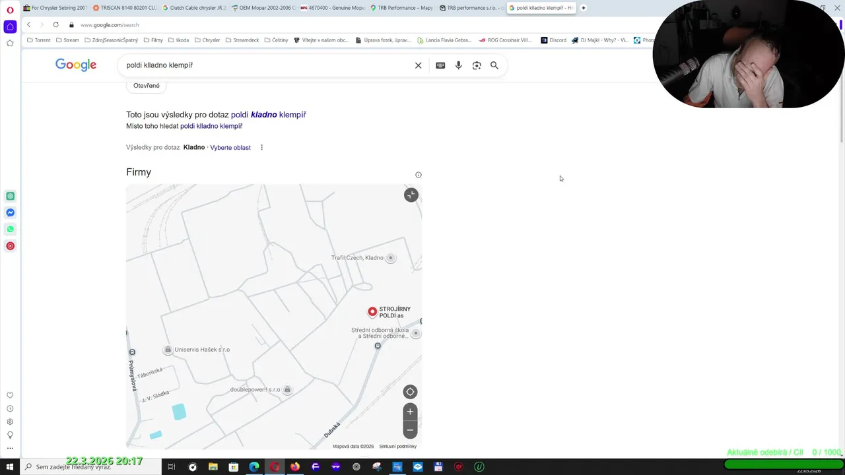Open Filmy bookmarks folder
The image size is (845, 475).
click(x=153, y=40)
